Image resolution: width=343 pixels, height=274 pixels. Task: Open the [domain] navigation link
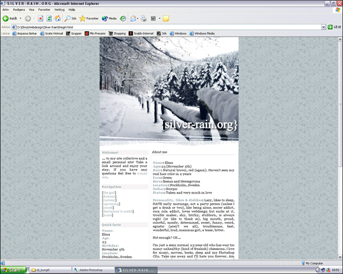point(109,196)
